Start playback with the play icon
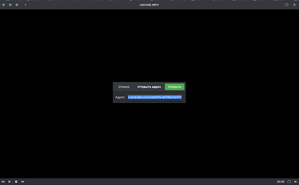 pyautogui.click(x=9, y=182)
